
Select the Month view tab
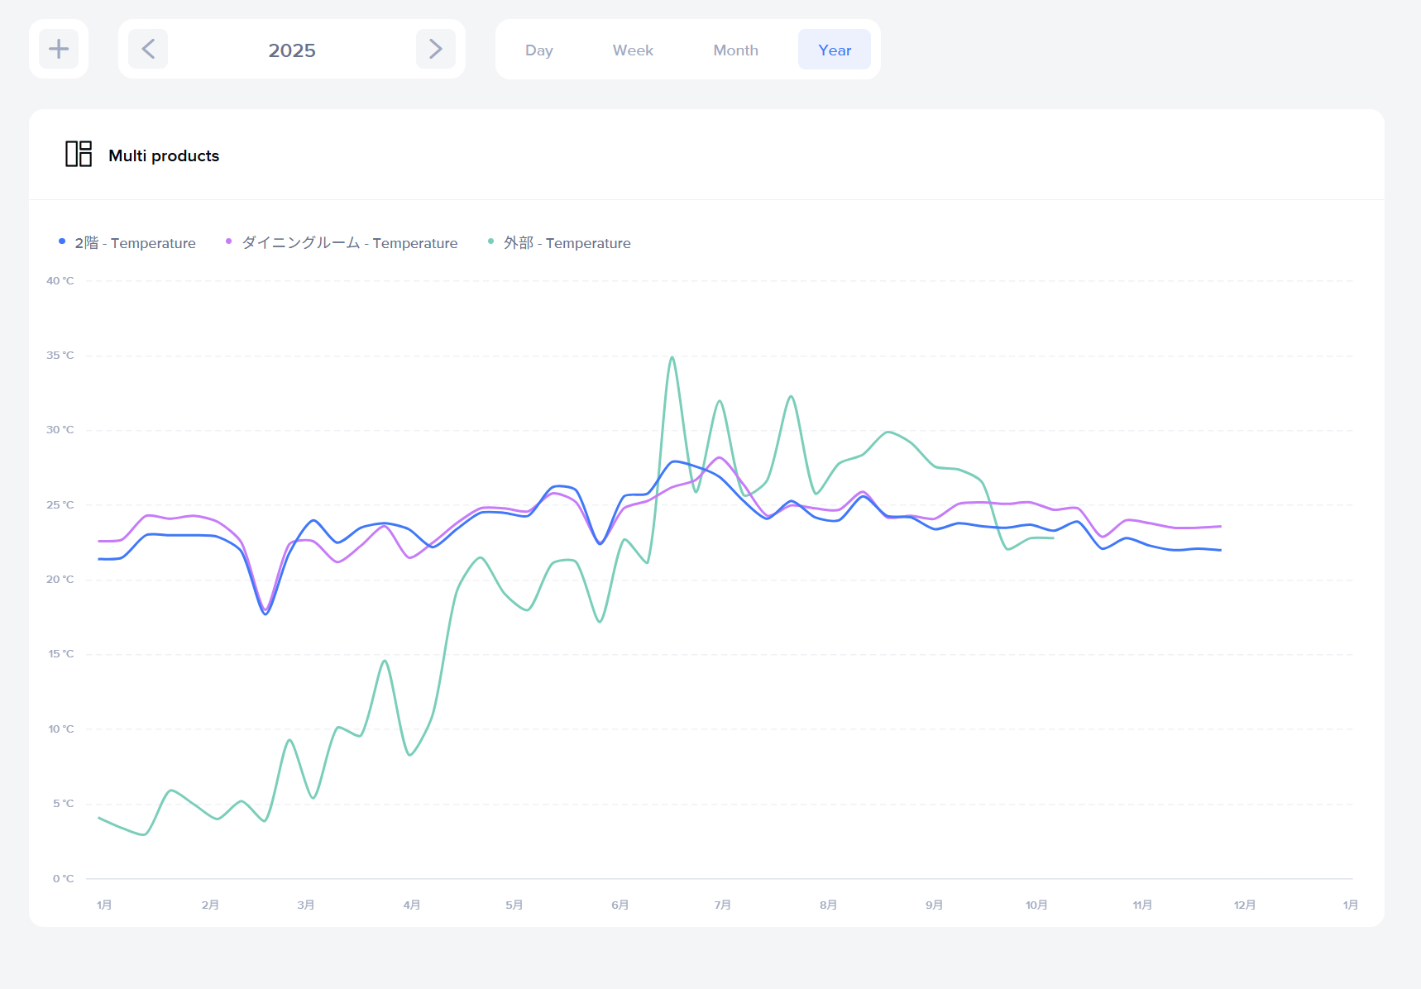point(735,50)
